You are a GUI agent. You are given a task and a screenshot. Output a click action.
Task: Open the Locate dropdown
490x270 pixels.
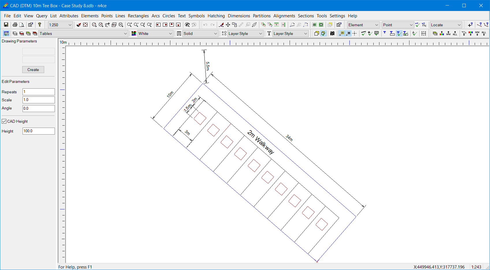[x=446, y=25]
